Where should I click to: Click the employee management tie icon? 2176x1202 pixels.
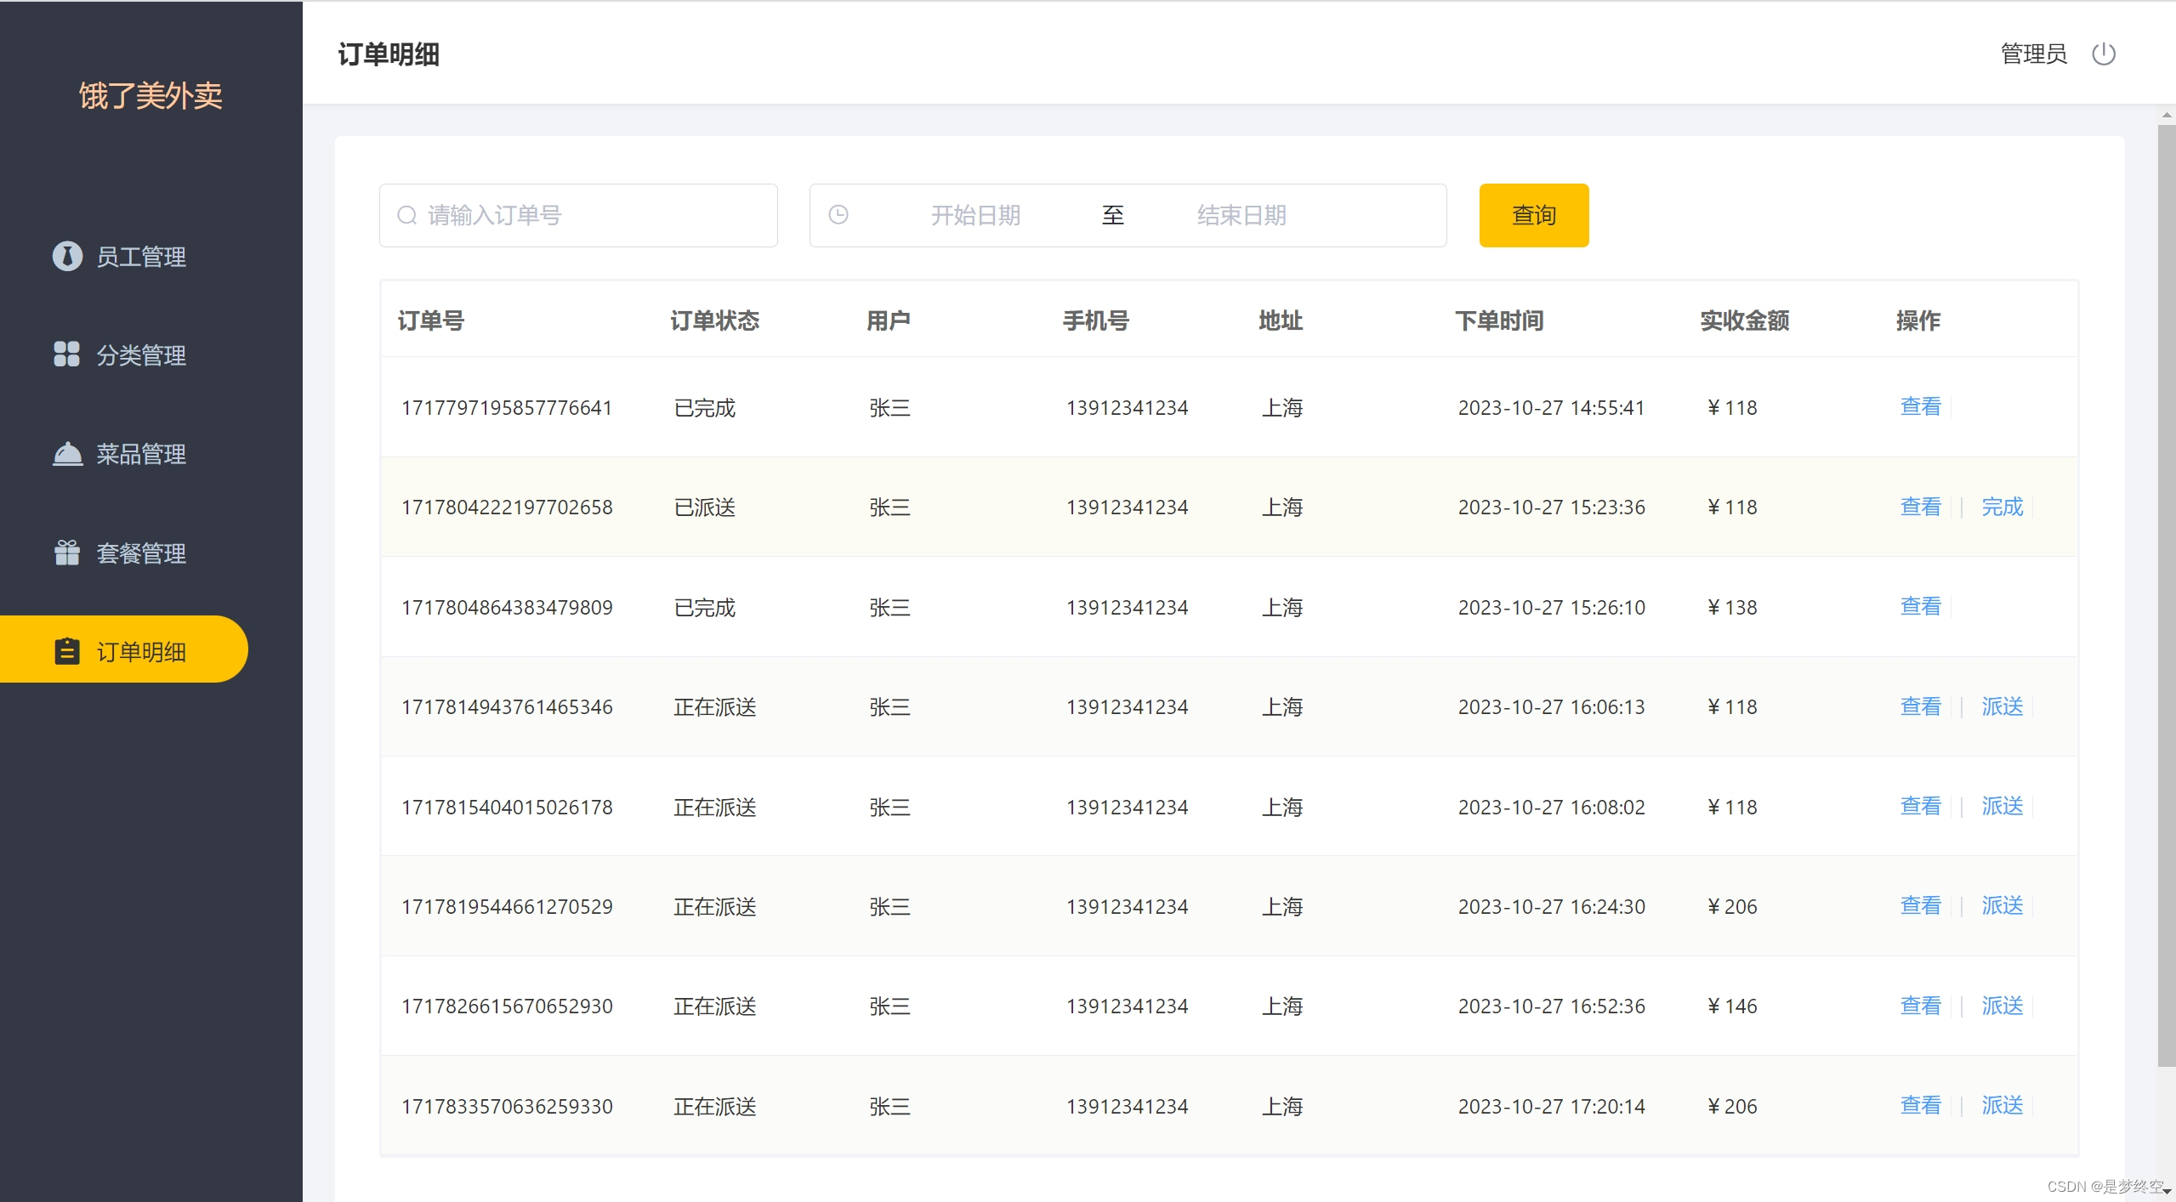pyautogui.click(x=67, y=256)
